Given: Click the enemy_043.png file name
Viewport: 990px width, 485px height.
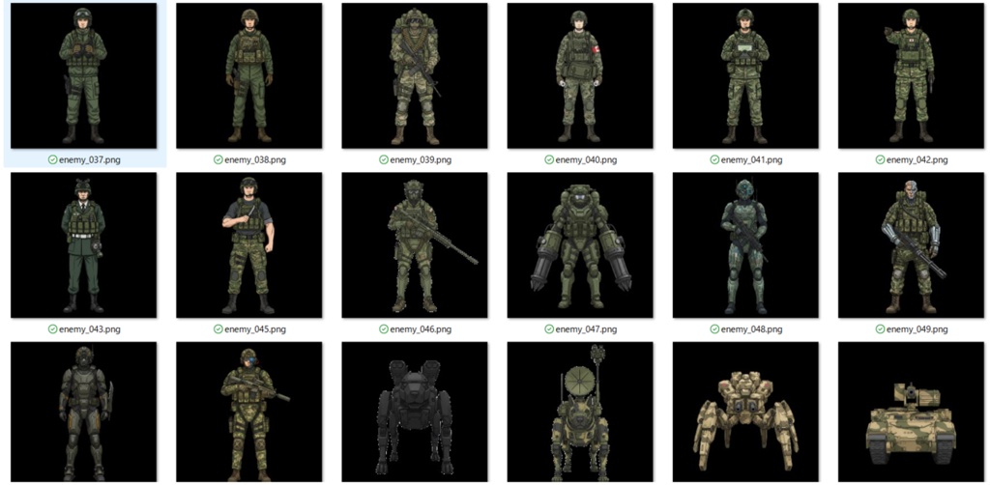Looking at the screenshot, I should pos(90,329).
